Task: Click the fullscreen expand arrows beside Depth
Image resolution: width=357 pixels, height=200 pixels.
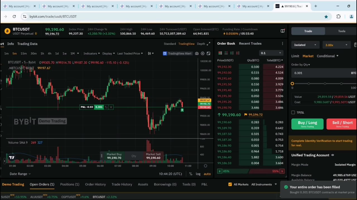Action: pos(208,44)
